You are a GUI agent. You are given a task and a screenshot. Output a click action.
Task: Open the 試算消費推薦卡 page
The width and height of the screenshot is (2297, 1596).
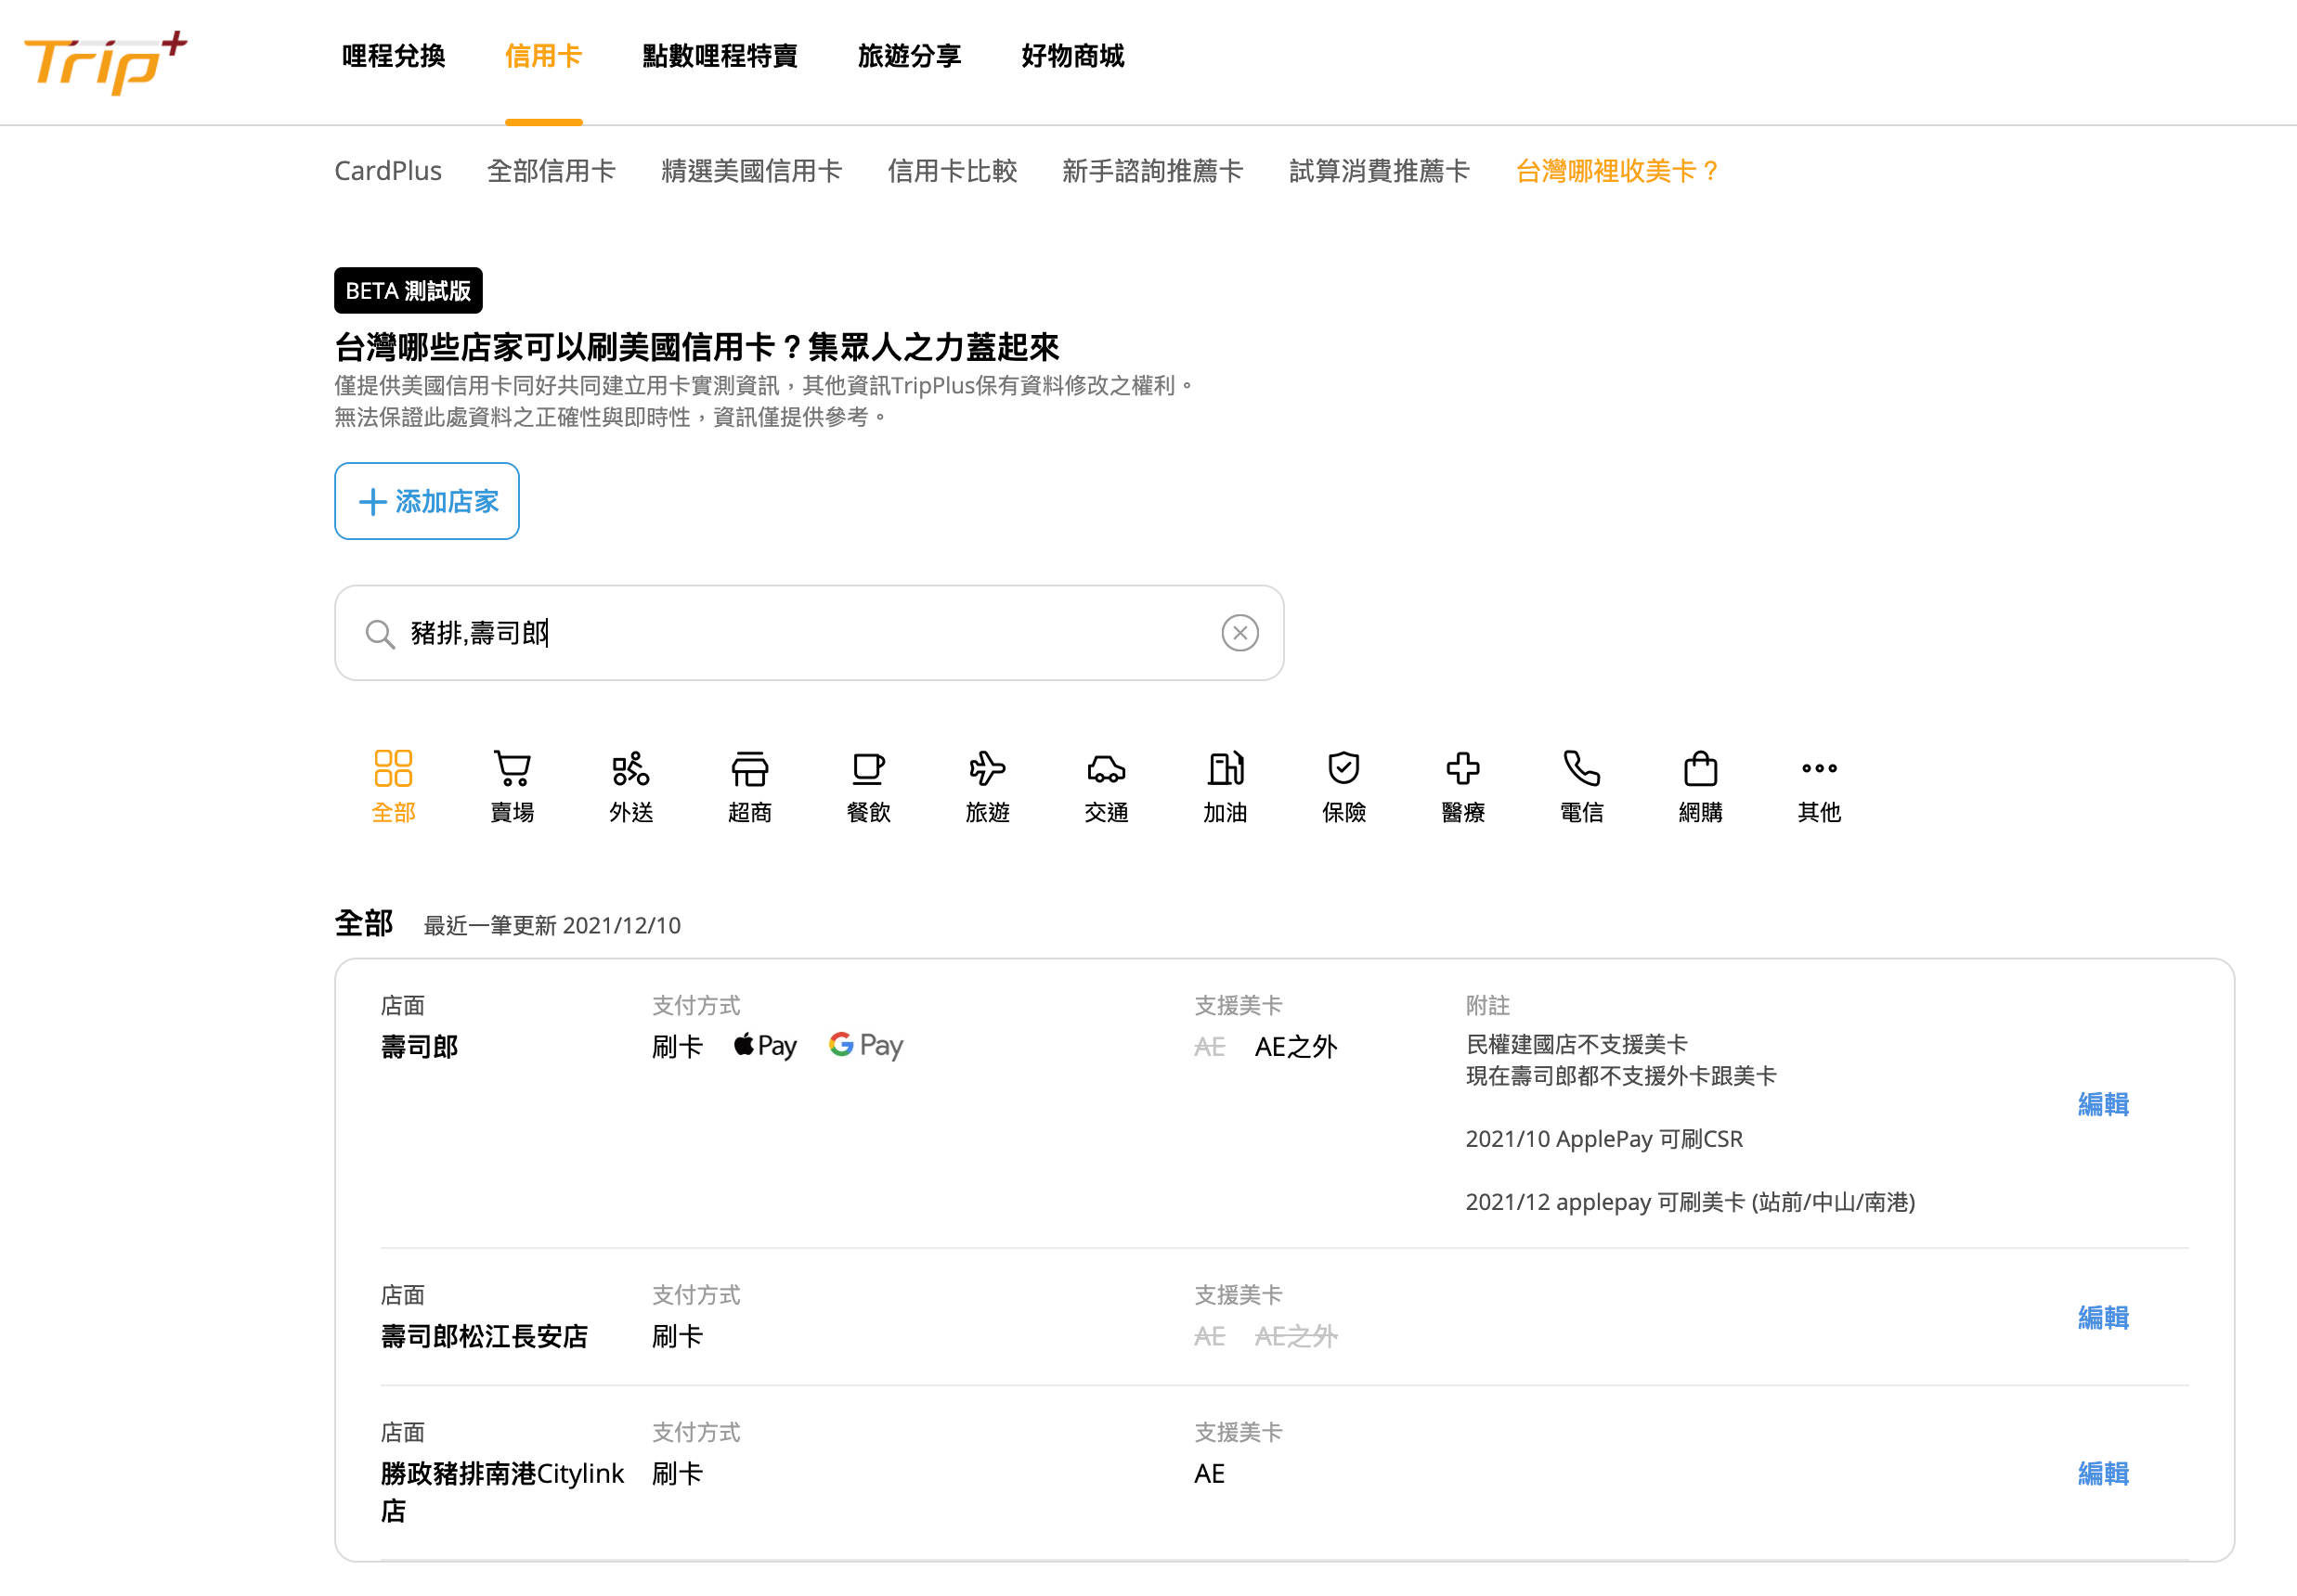(x=1379, y=171)
